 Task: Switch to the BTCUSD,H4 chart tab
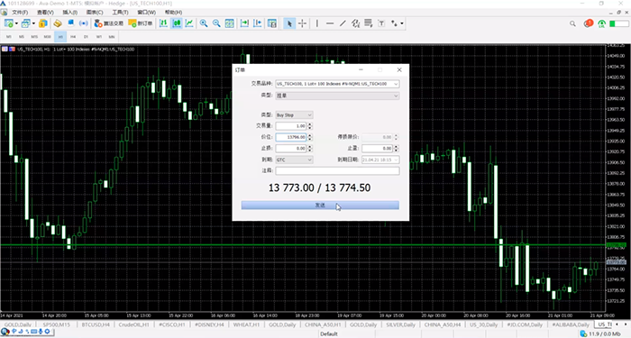[x=96, y=324]
